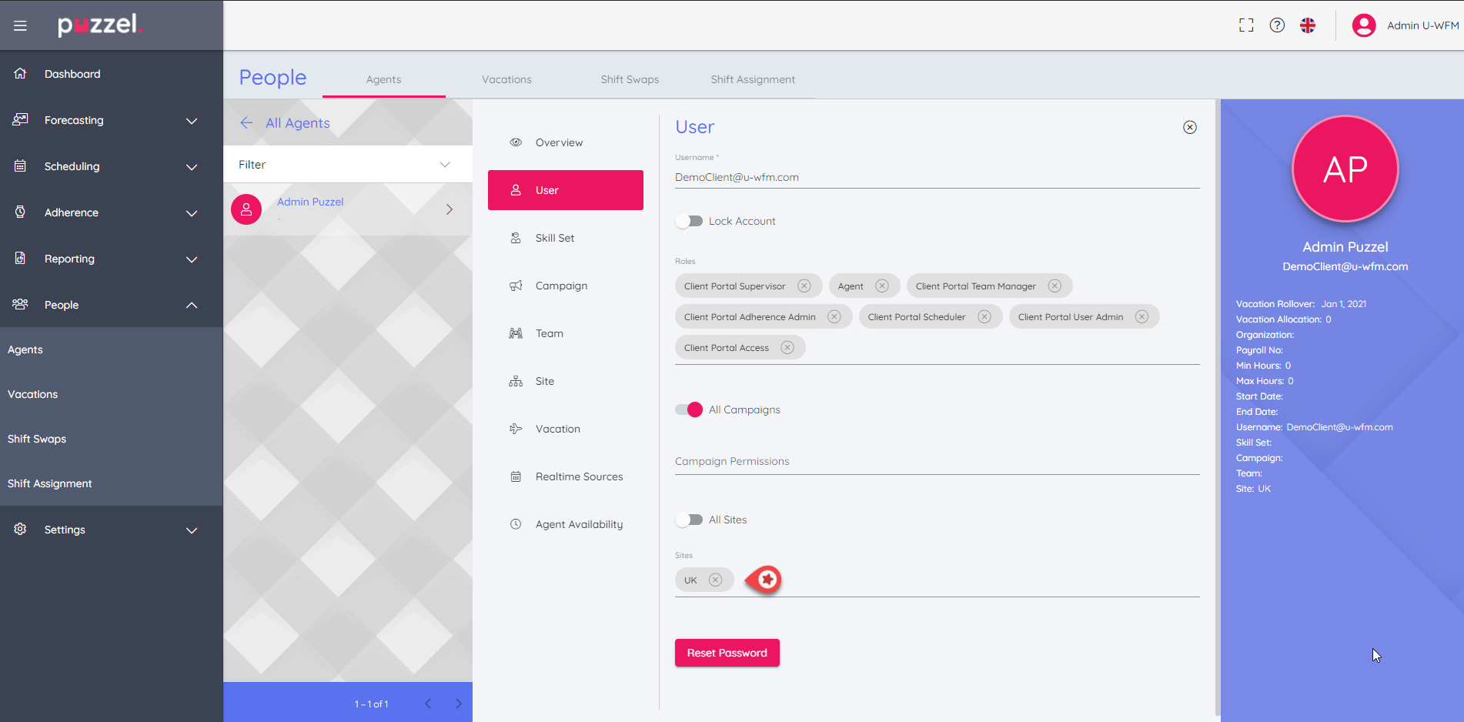Close the User panel
Screen dimensions: 1464x722
pyautogui.click(x=1189, y=128)
